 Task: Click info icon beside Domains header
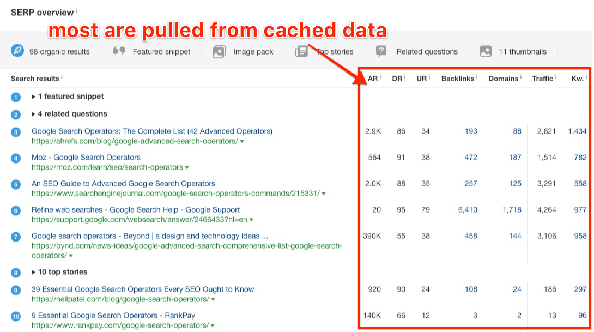(521, 77)
